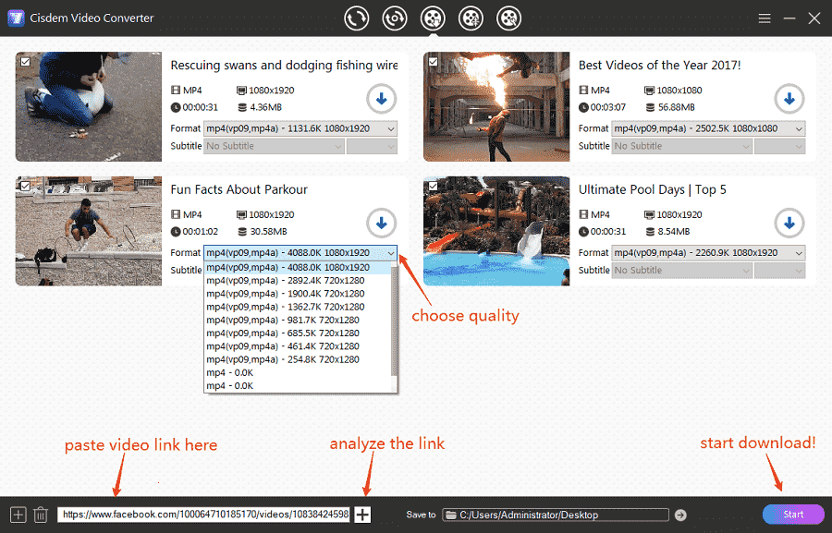
Task: Select 1362.7K 720x1280 format option
Action: point(297,307)
